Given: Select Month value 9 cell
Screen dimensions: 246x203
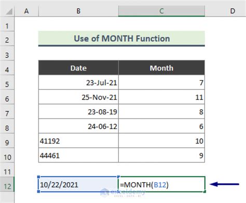Looking at the screenshot, I should (161, 155).
